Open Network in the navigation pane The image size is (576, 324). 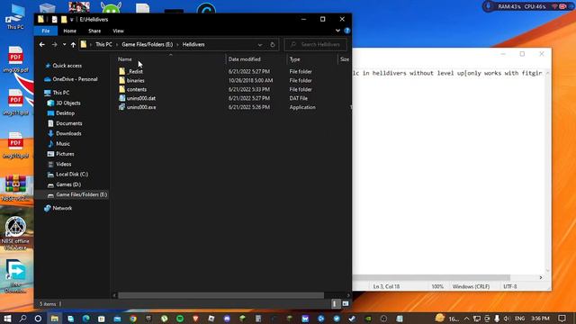(x=62, y=208)
